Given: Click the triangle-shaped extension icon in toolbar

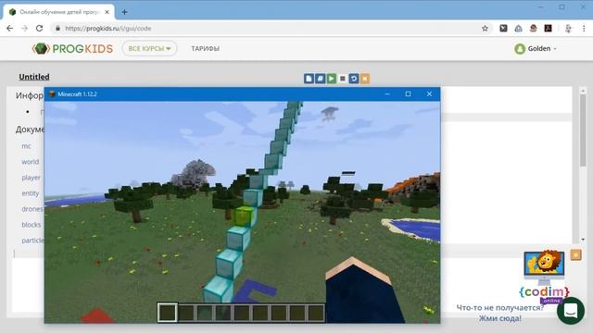Looking at the screenshot, I should pos(518,29).
